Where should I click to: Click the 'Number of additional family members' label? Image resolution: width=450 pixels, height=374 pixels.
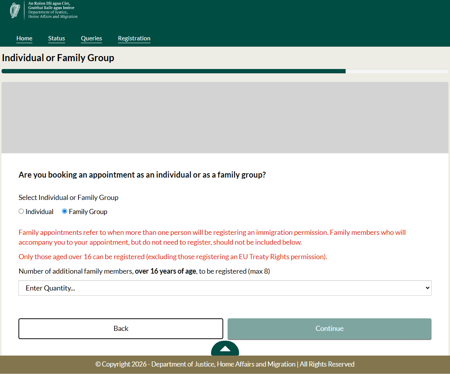(x=144, y=271)
